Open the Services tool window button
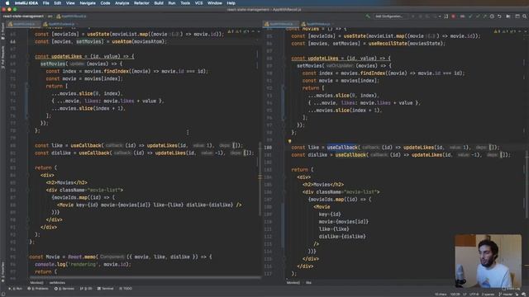Image resolution: width=529 pixels, height=297 pixels. 64,289
